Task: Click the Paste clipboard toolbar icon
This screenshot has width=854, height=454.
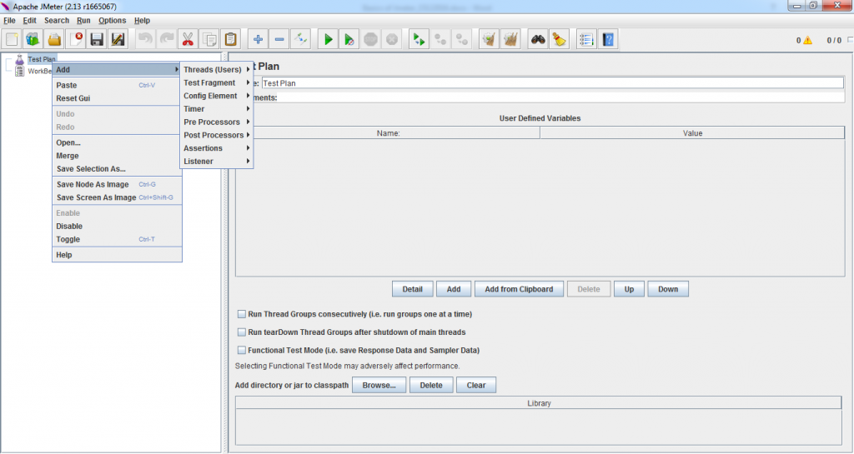Action: 231,40
